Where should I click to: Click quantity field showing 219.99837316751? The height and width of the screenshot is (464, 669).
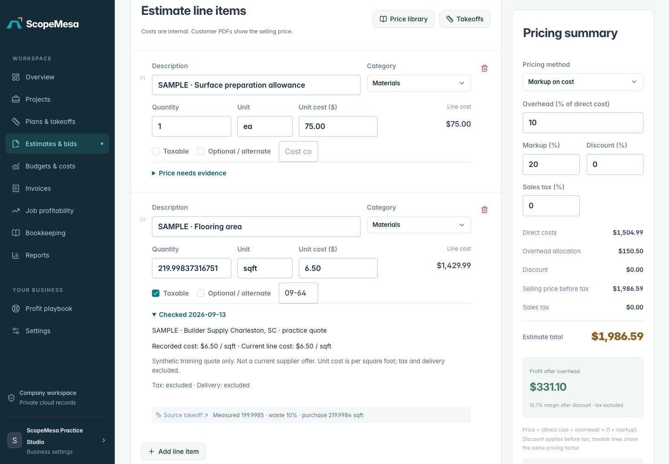point(191,268)
